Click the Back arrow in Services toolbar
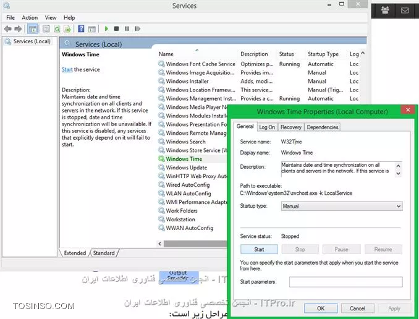 (8, 28)
